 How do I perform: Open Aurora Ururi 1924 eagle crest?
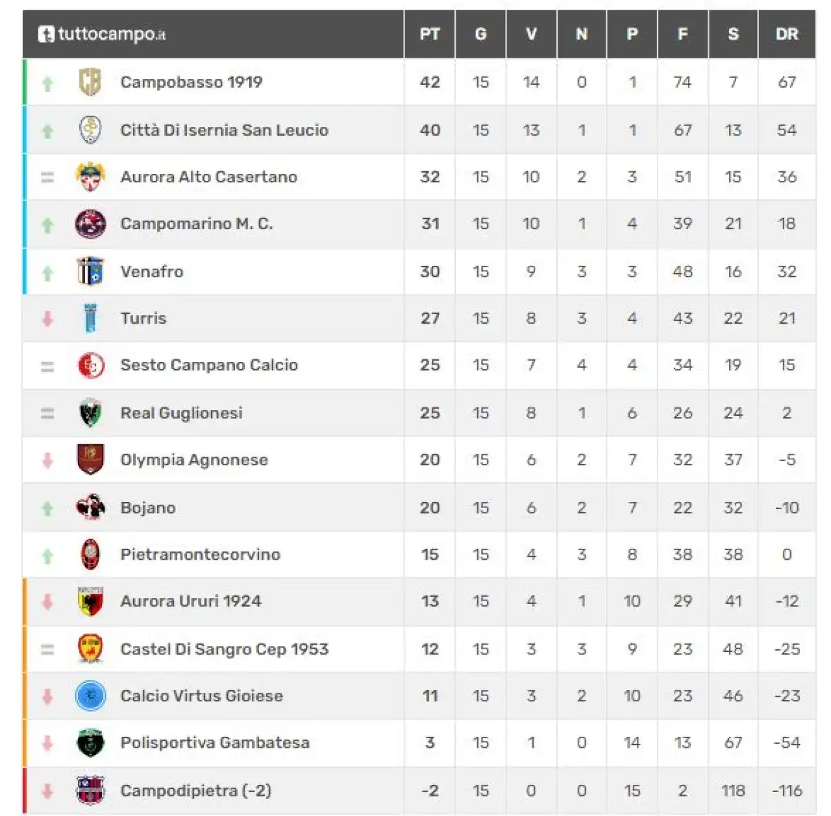tap(90, 601)
